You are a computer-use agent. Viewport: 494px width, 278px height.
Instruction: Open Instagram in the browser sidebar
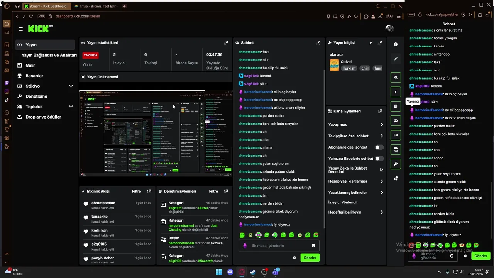pos(7,92)
